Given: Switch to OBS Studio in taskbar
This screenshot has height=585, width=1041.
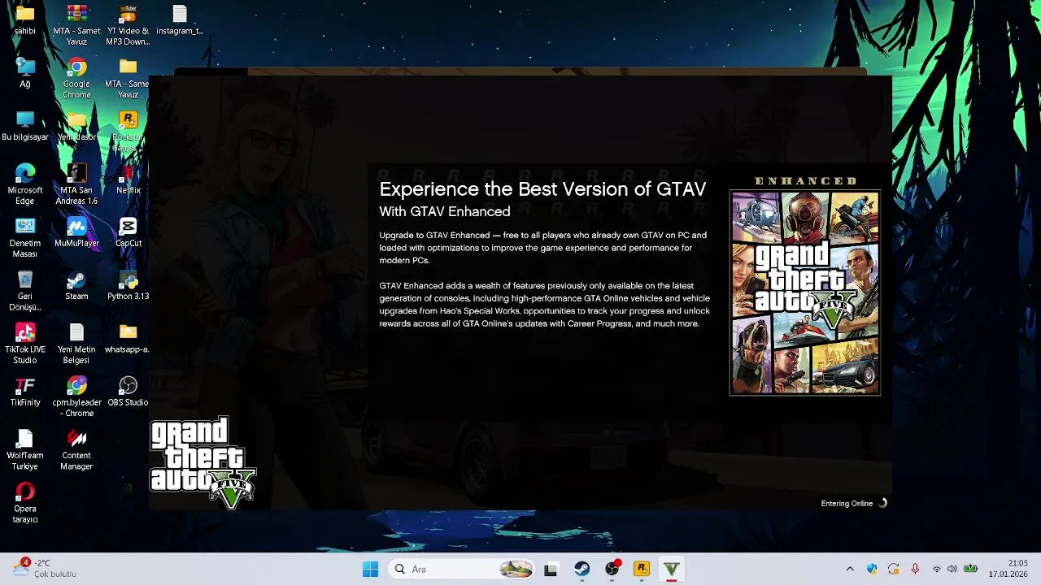Looking at the screenshot, I should pyautogui.click(x=612, y=570).
